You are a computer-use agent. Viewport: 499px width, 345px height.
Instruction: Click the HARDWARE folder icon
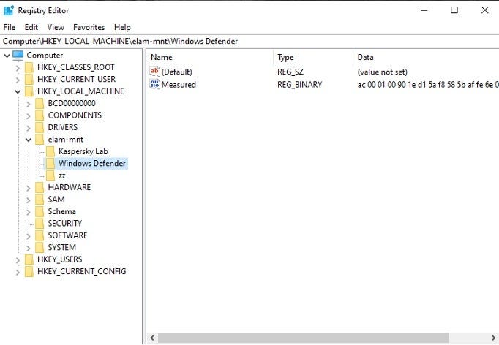click(x=40, y=188)
